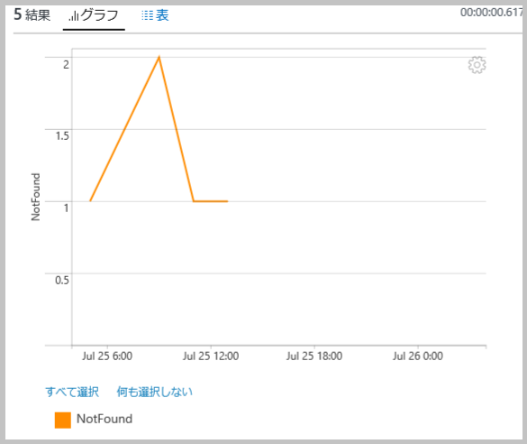Click the query duration 00:00:00.617 text
This screenshot has width=527, height=444.
click(x=492, y=13)
